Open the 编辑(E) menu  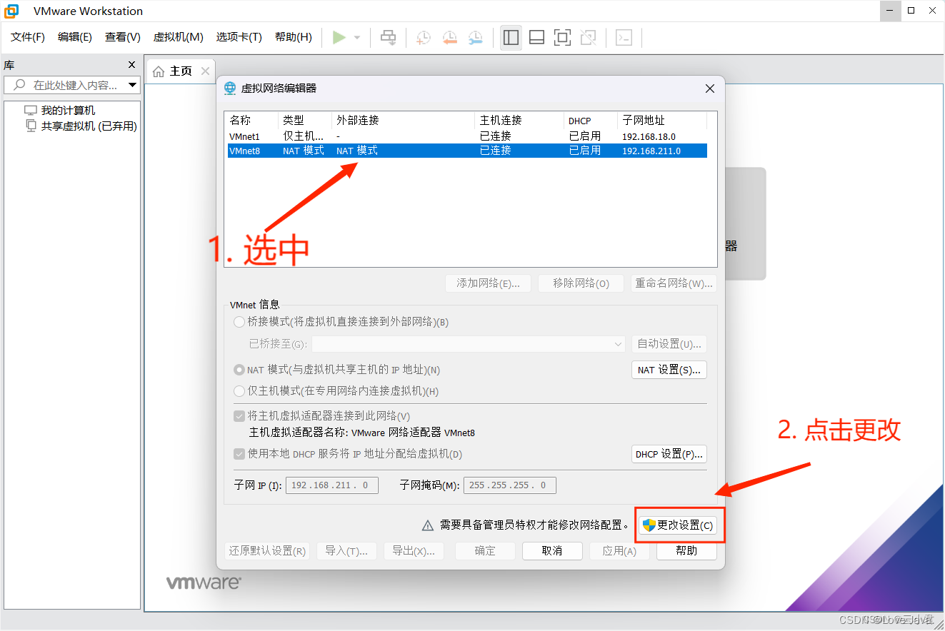(x=75, y=37)
